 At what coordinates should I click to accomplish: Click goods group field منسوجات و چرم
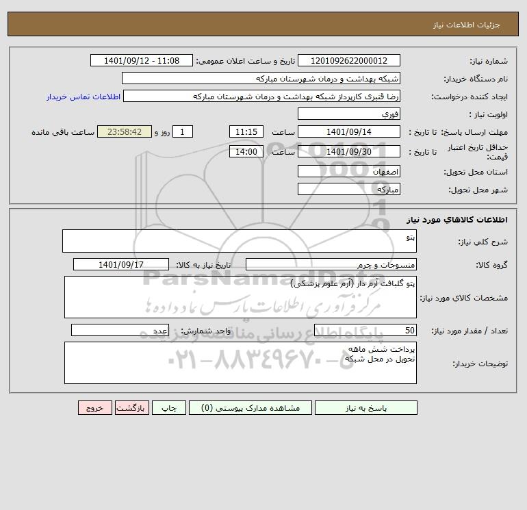(x=331, y=264)
